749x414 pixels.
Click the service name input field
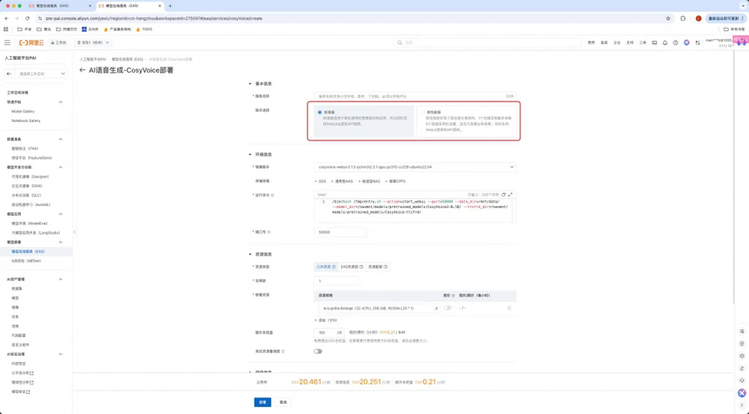pyautogui.click(x=407, y=96)
